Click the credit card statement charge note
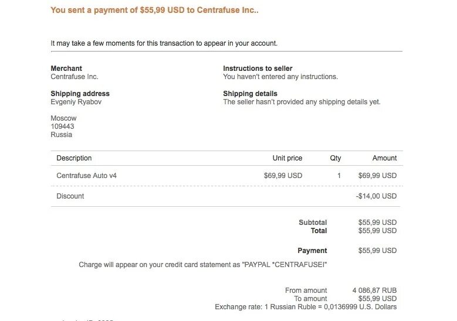Screen dimensions: 457x321 click(x=203, y=265)
